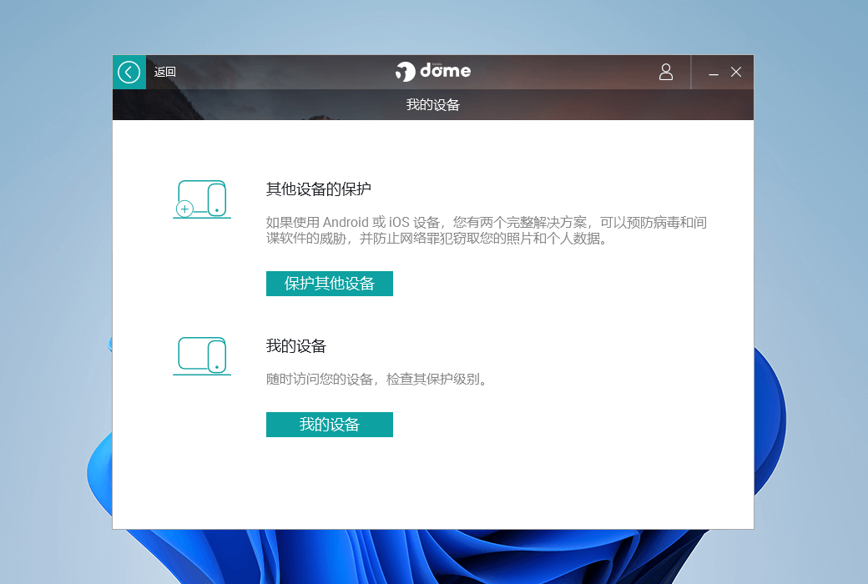Screen dimensions: 868x584
Task: Click the devices icon with plus sign
Action: point(202,199)
